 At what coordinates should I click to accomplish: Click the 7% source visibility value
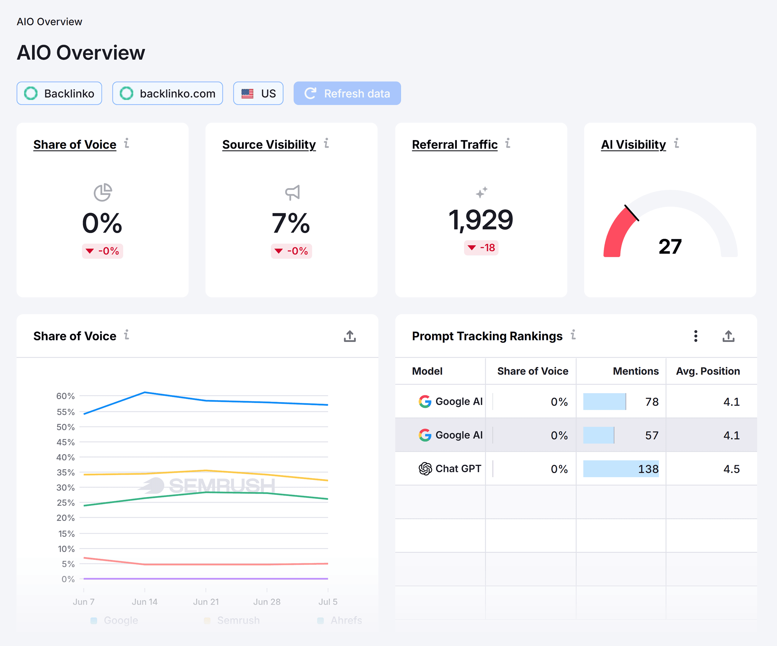click(x=291, y=223)
